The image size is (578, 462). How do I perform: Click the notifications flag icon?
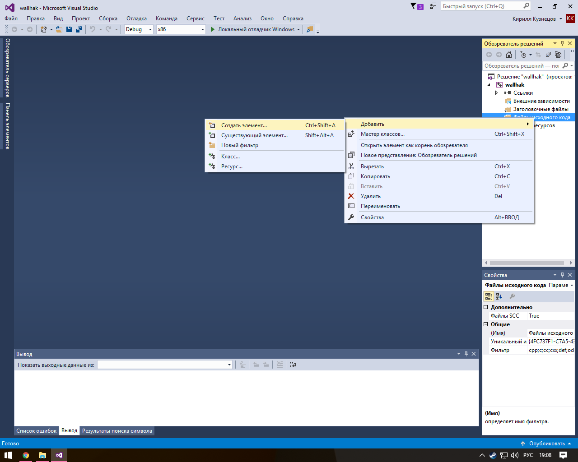click(414, 6)
